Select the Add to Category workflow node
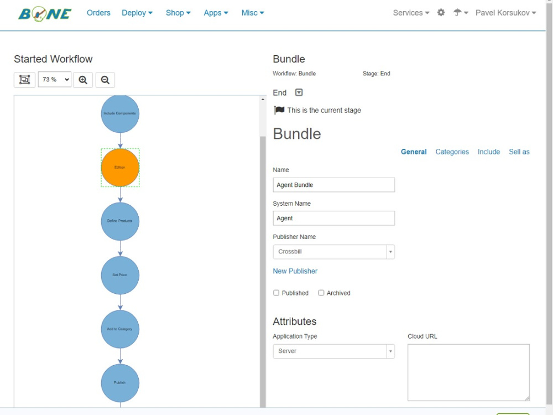This screenshot has width=553, height=415. (120, 329)
